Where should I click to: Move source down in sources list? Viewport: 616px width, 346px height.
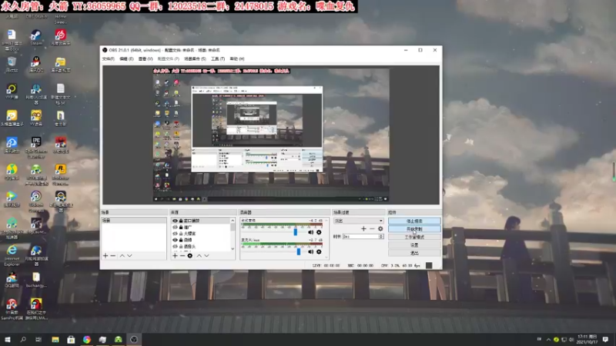206,256
